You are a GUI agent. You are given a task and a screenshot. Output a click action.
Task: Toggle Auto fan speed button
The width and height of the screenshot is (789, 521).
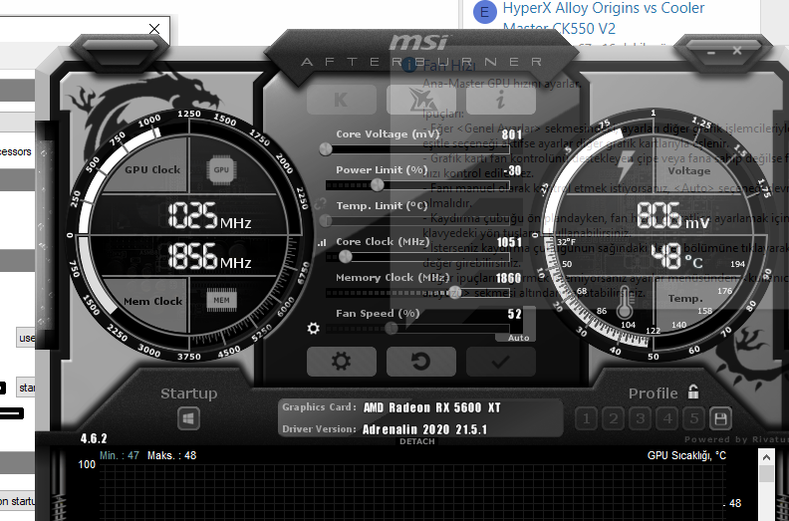coord(518,338)
